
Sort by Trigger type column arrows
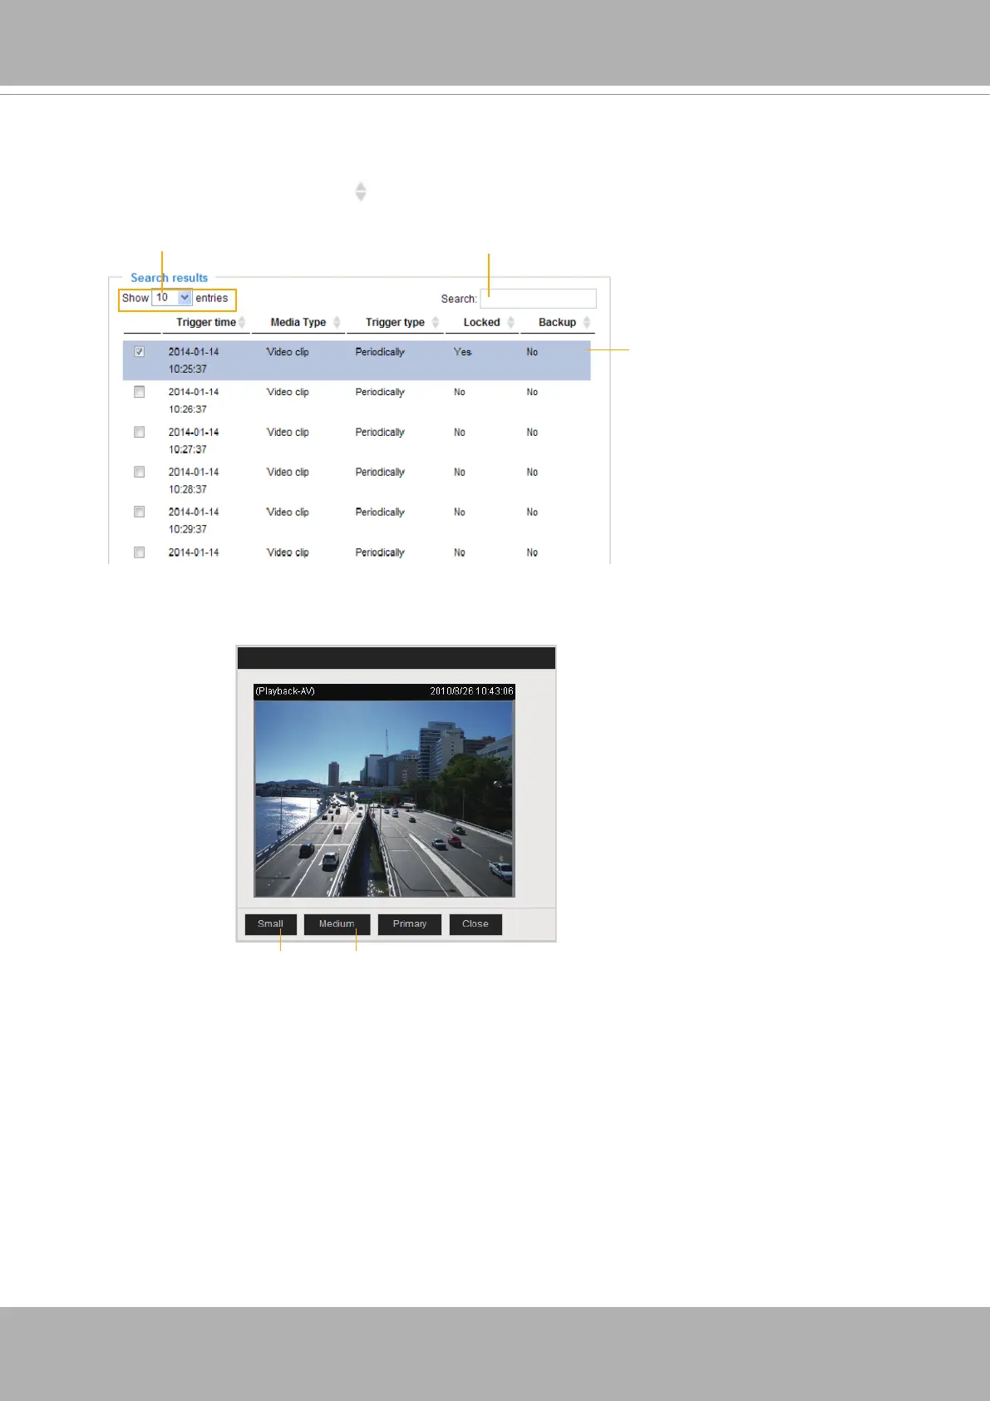(435, 323)
